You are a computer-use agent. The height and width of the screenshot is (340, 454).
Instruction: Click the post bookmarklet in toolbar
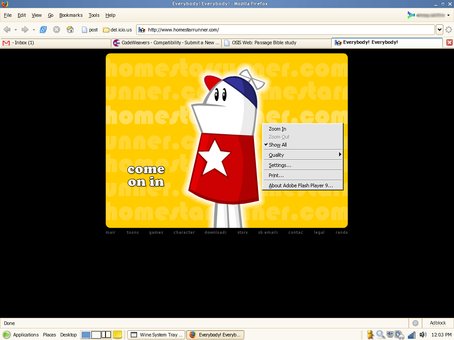(x=90, y=30)
